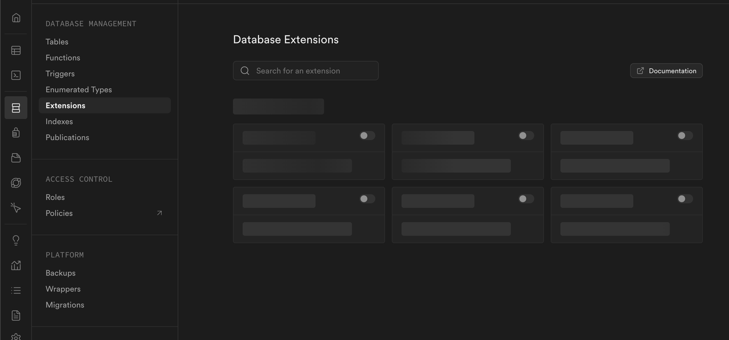Viewport: 729px width, 340px height.
Task: Enable the extension toggle in the first card
Action: [367, 136]
